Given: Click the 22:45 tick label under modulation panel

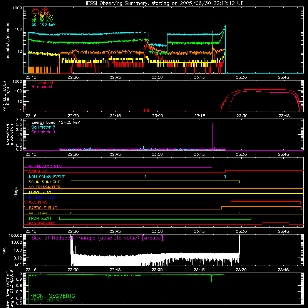Looking at the screenshot, I should click(x=115, y=154).
